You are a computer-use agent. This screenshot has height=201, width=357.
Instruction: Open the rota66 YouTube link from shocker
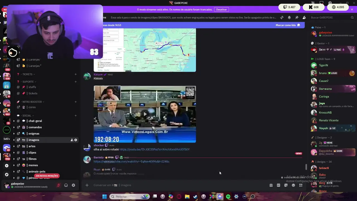pyautogui.click(x=155, y=149)
